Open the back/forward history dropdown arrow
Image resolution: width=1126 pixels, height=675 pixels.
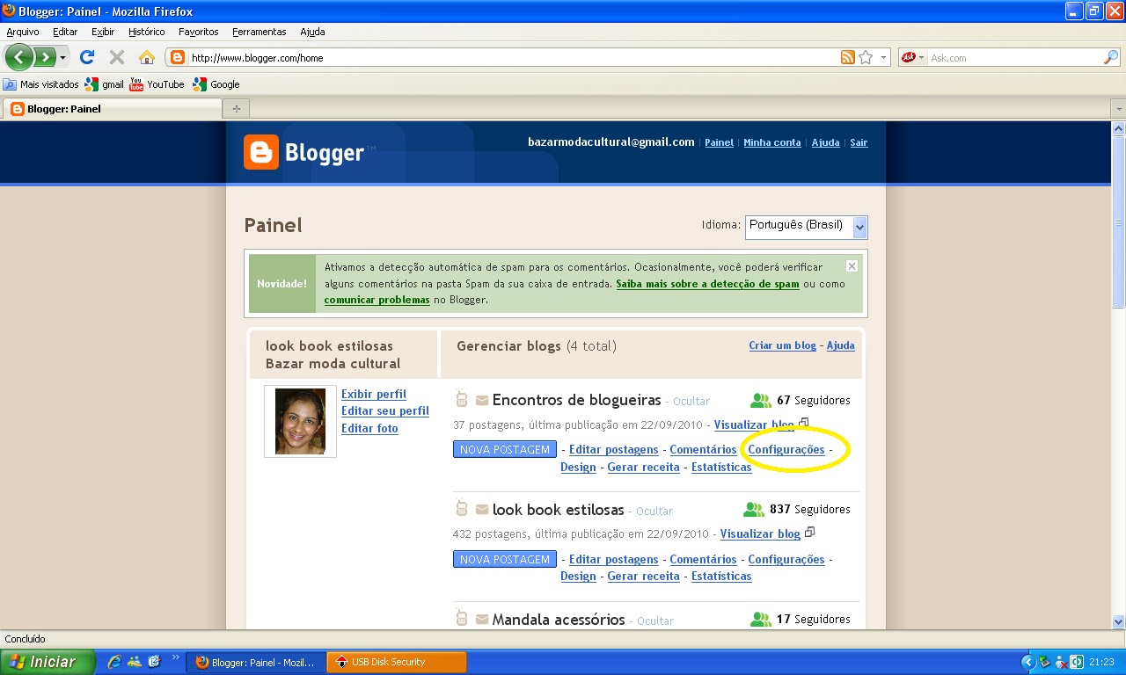pyautogui.click(x=62, y=58)
